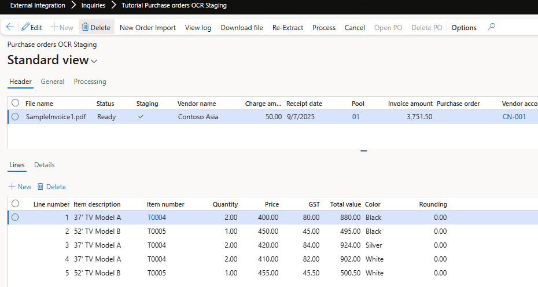Open the Details tab
Screen dimensions: 538x287
click(x=45, y=165)
